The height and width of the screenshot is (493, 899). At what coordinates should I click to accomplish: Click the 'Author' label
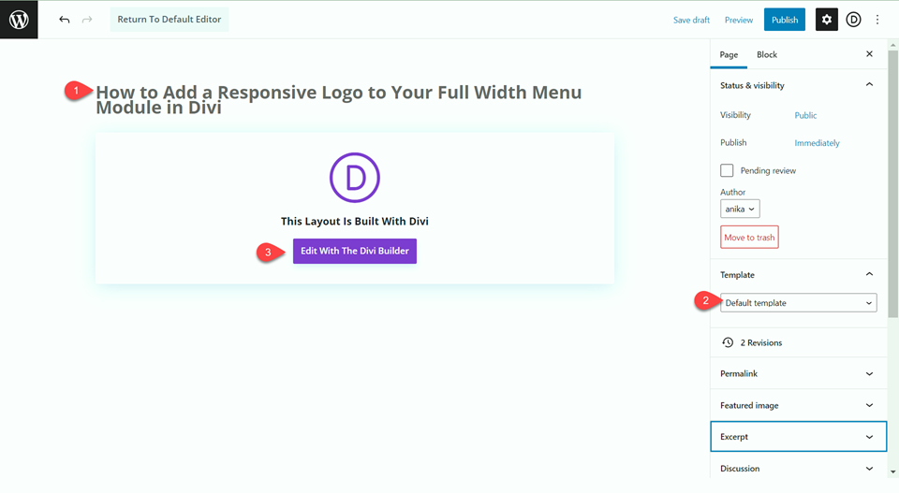[x=732, y=192]
